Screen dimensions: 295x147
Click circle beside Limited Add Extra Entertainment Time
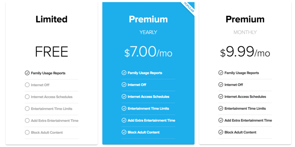pos(27,120)
